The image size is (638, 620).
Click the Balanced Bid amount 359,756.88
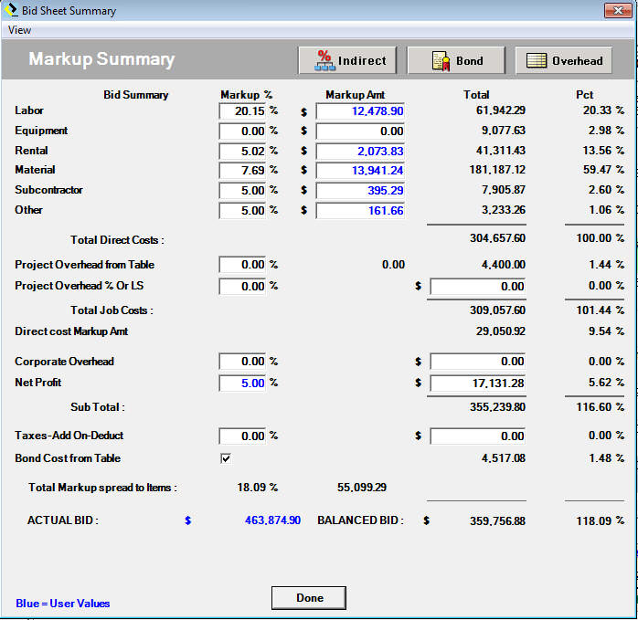[497, 520]
